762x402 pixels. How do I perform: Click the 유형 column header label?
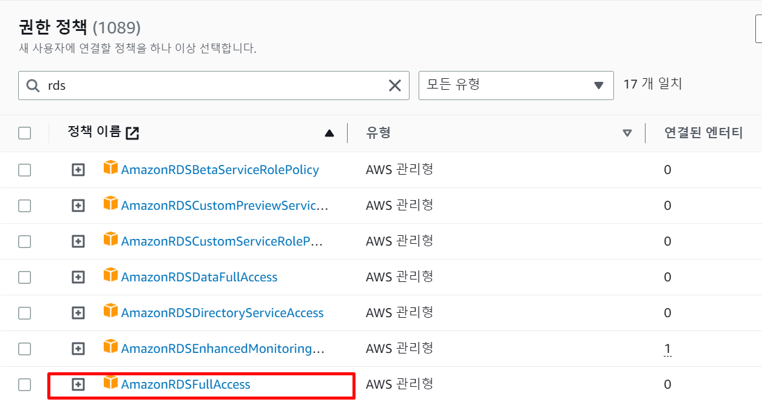378,133
